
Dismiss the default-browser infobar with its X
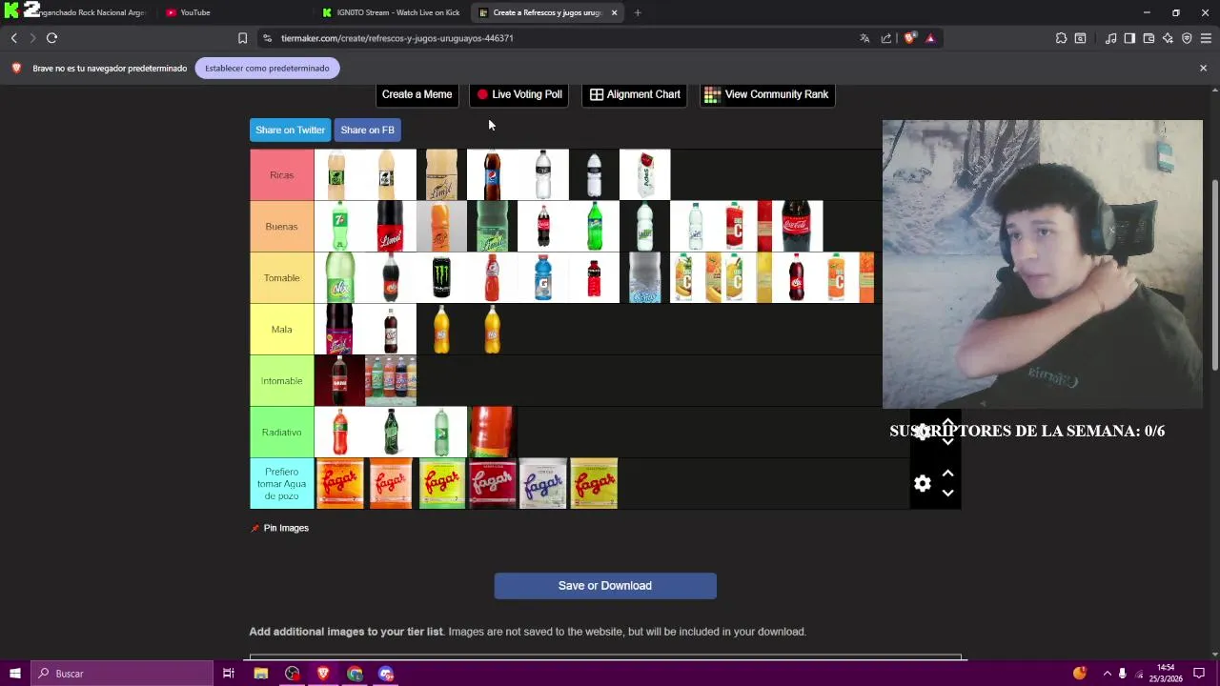pos(1203,68)
